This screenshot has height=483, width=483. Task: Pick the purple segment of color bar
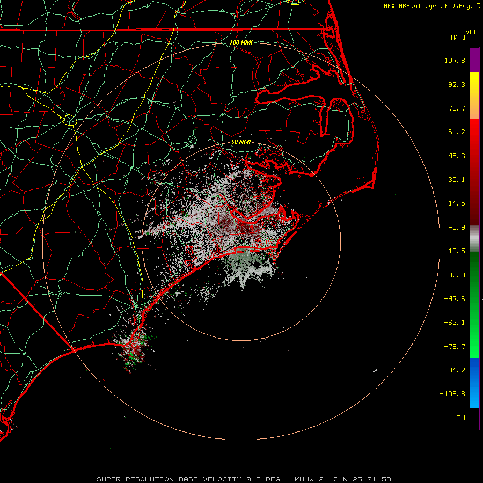(474, 60)
